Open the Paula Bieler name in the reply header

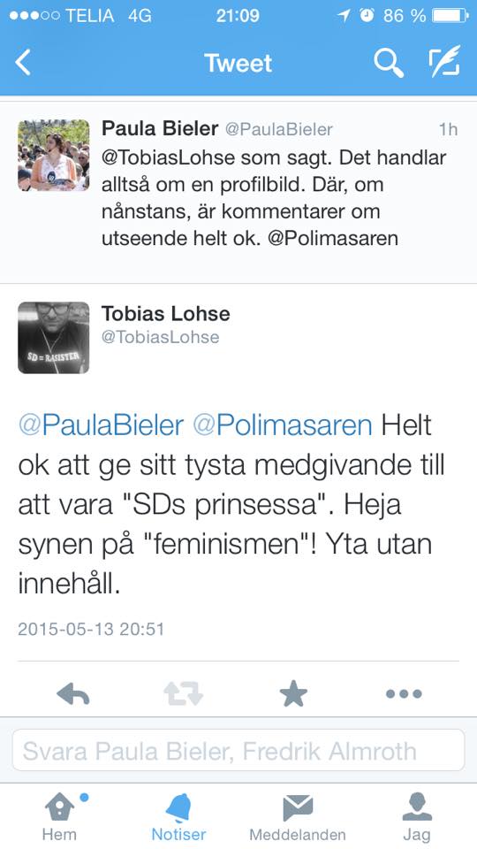coord(160,129)
